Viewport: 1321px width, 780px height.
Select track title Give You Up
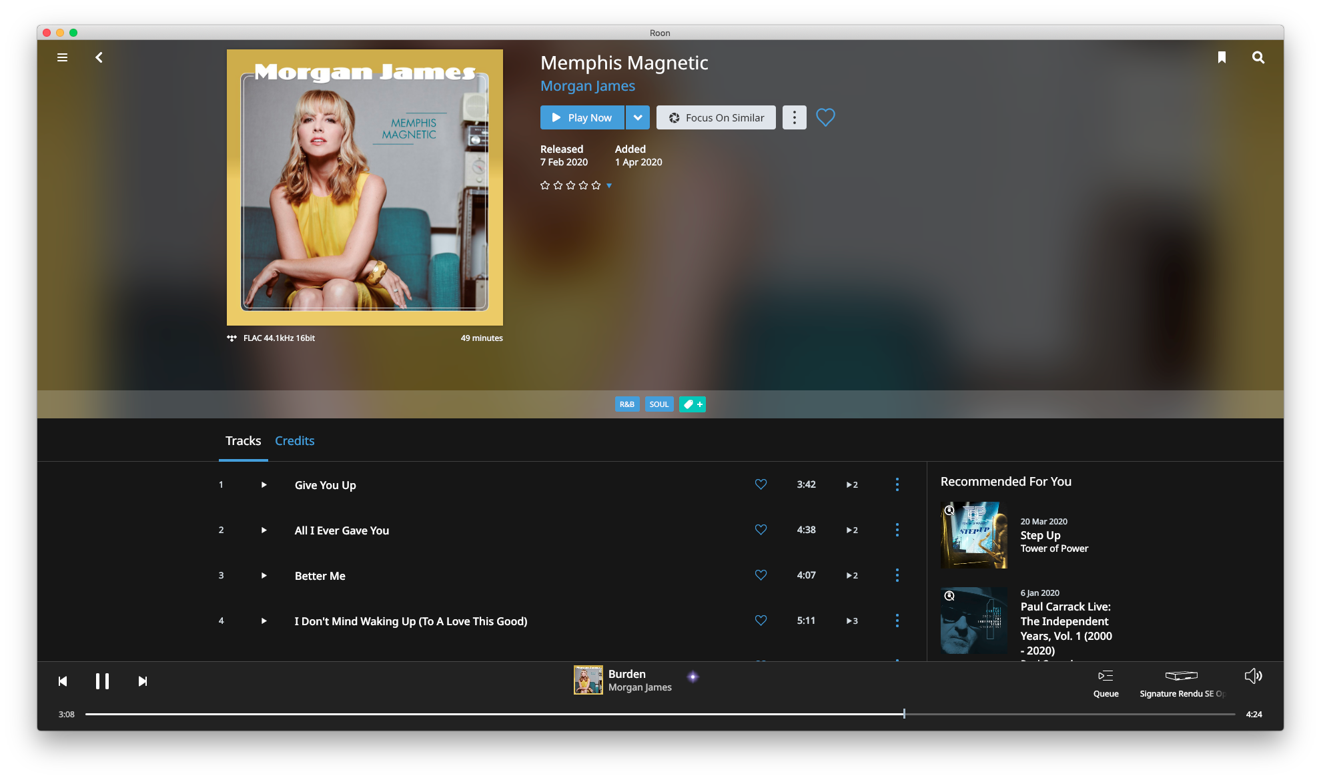point(325,485)
